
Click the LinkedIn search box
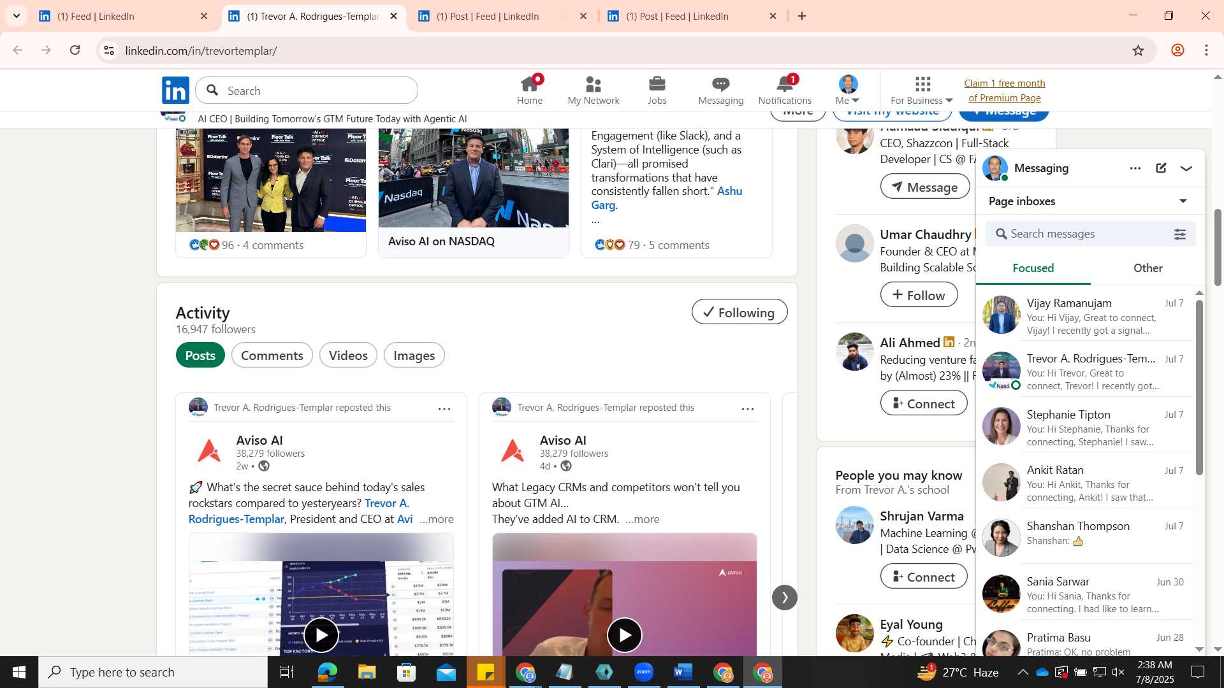click(307, 90)
